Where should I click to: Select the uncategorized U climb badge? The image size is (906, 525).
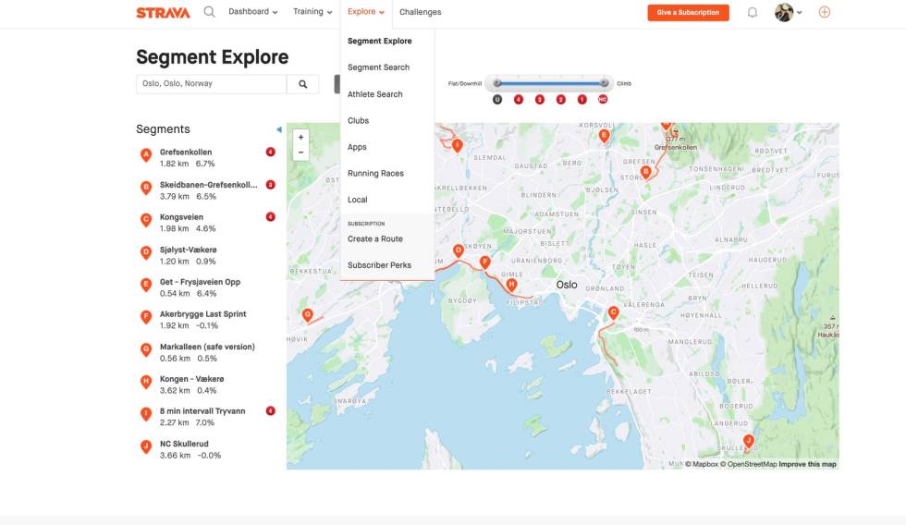497,99
